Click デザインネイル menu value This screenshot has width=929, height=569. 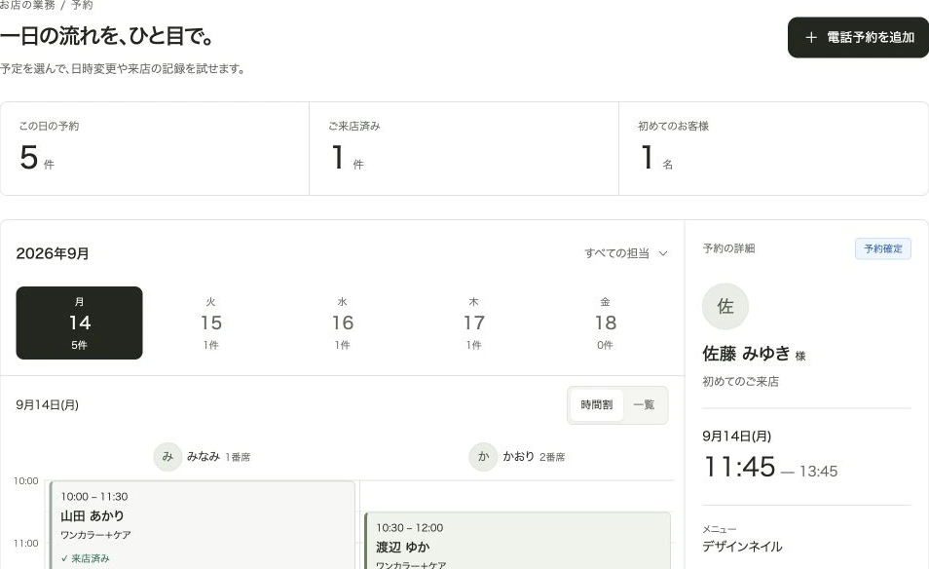[742, 547]
